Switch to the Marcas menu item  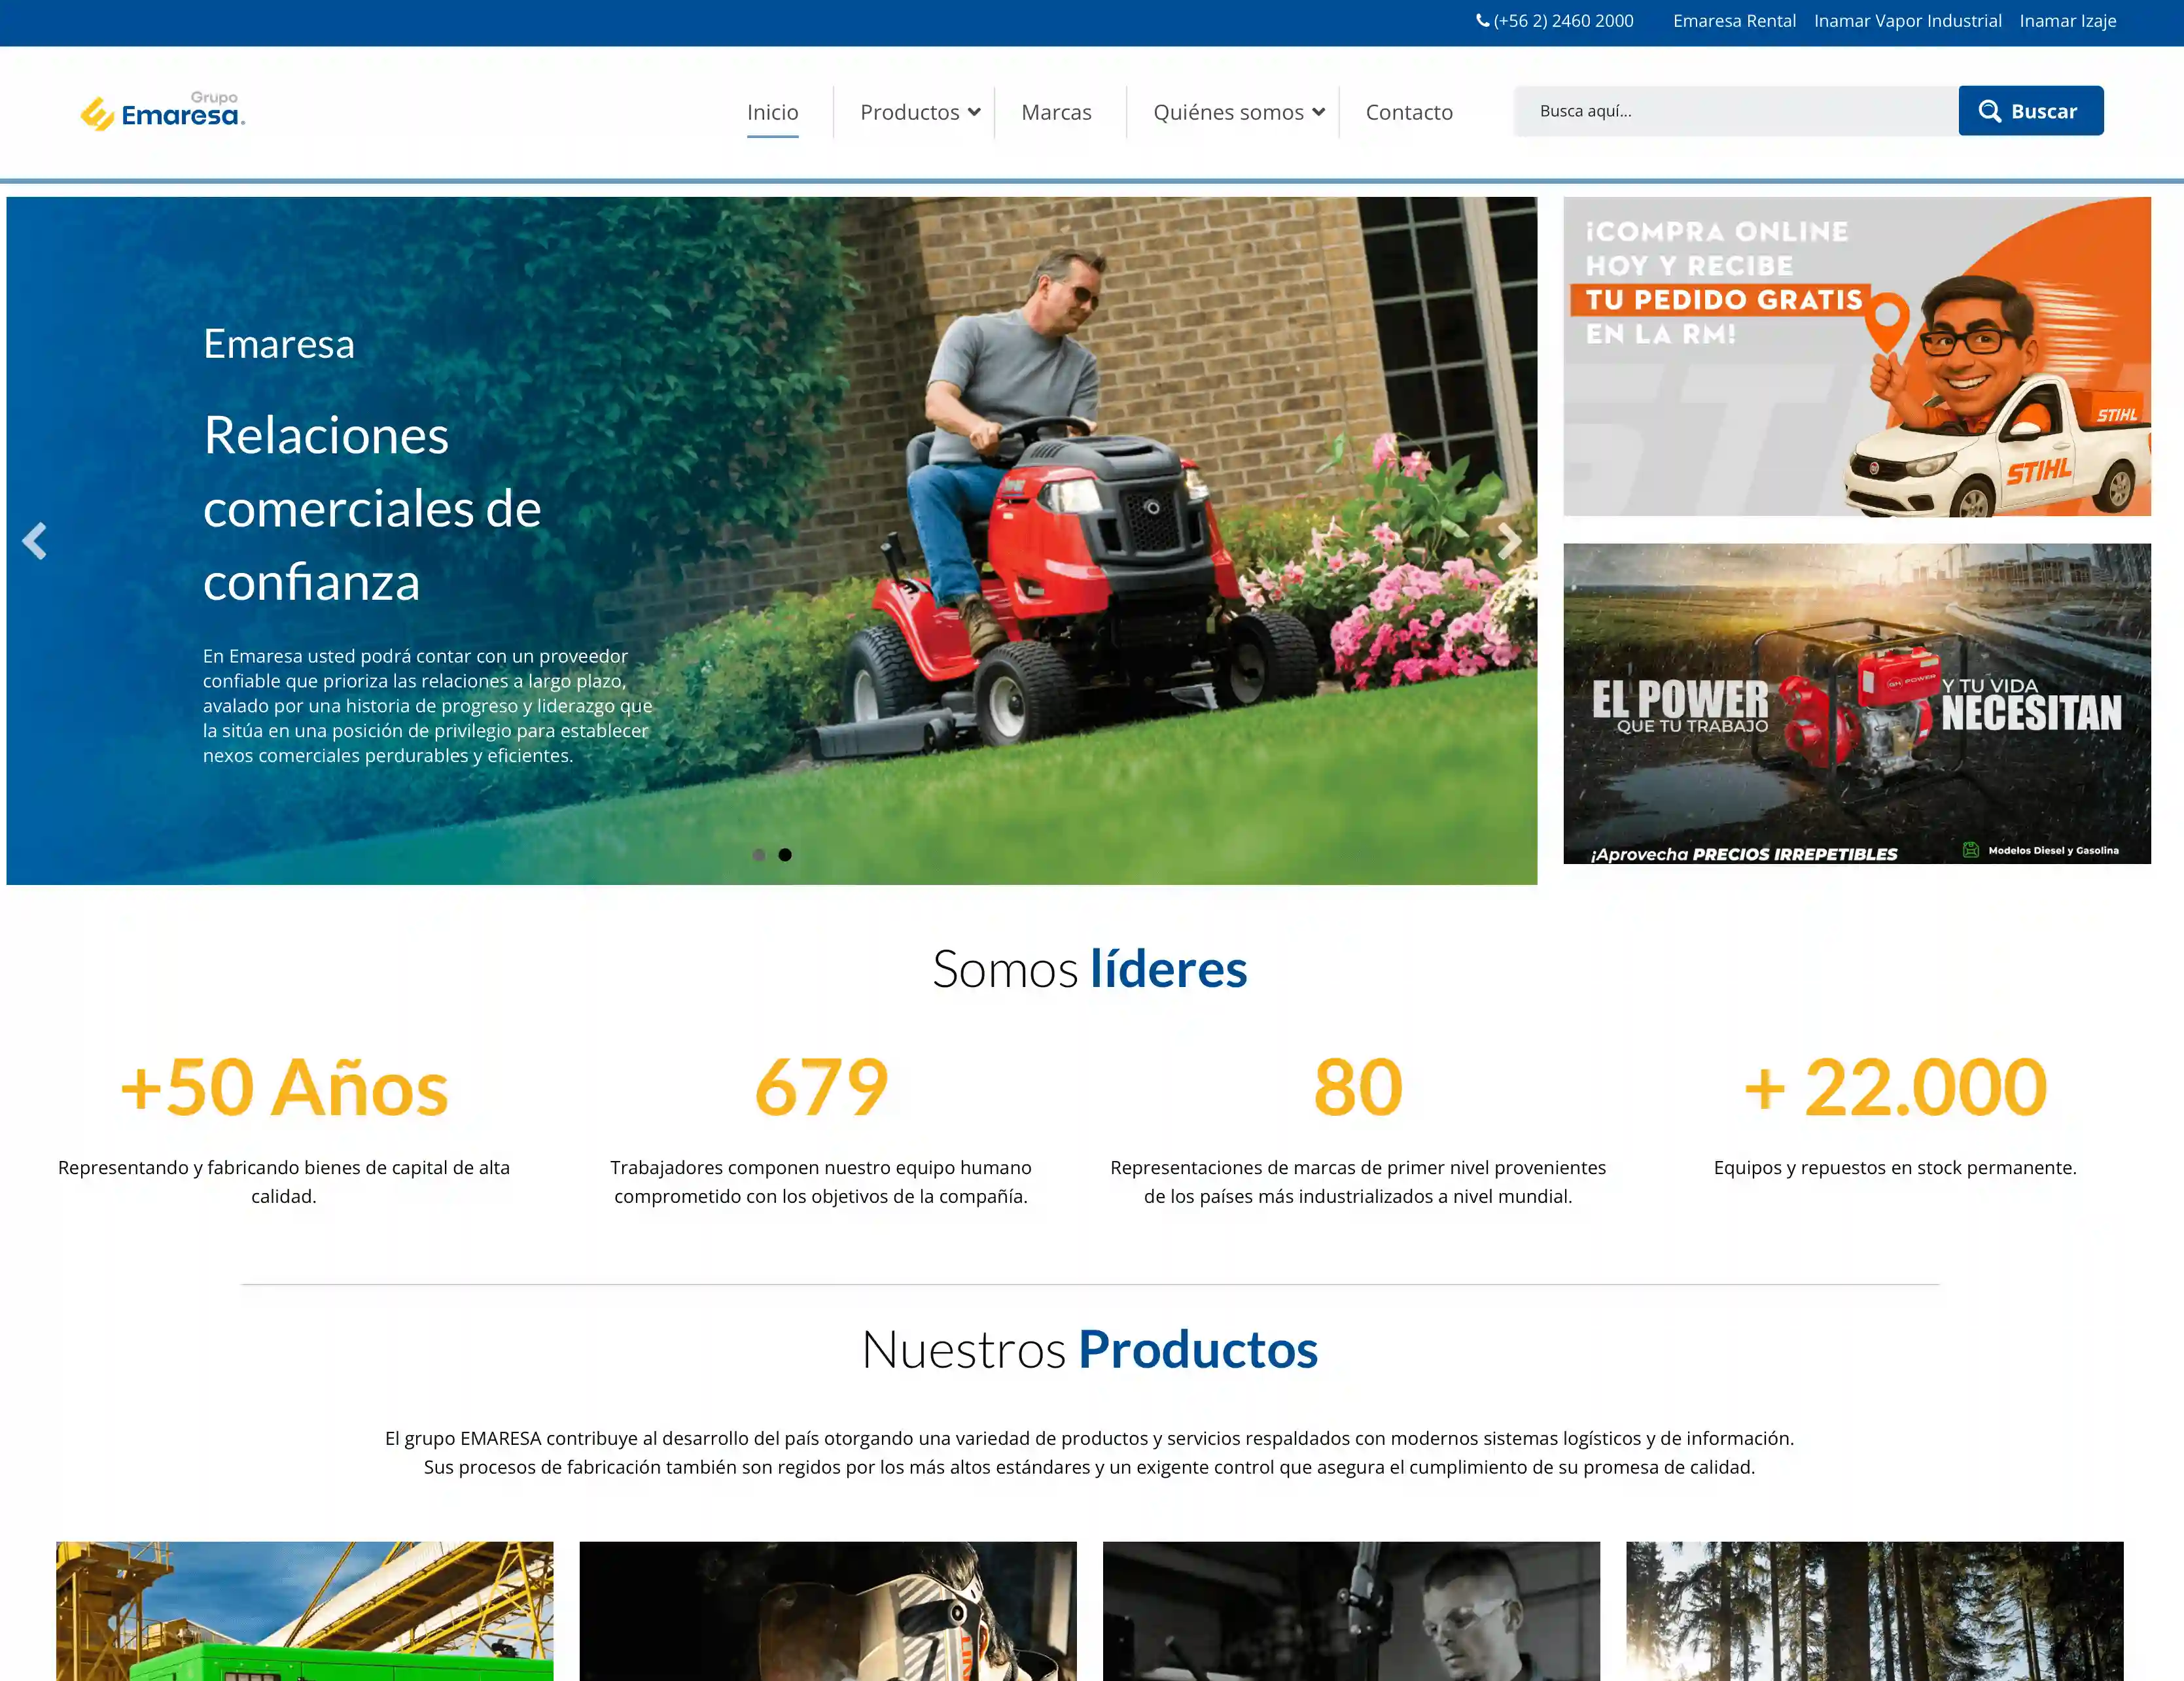(x=1056, y=112)
